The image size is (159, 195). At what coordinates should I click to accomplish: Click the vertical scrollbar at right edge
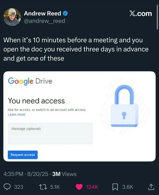pos(157,17)
